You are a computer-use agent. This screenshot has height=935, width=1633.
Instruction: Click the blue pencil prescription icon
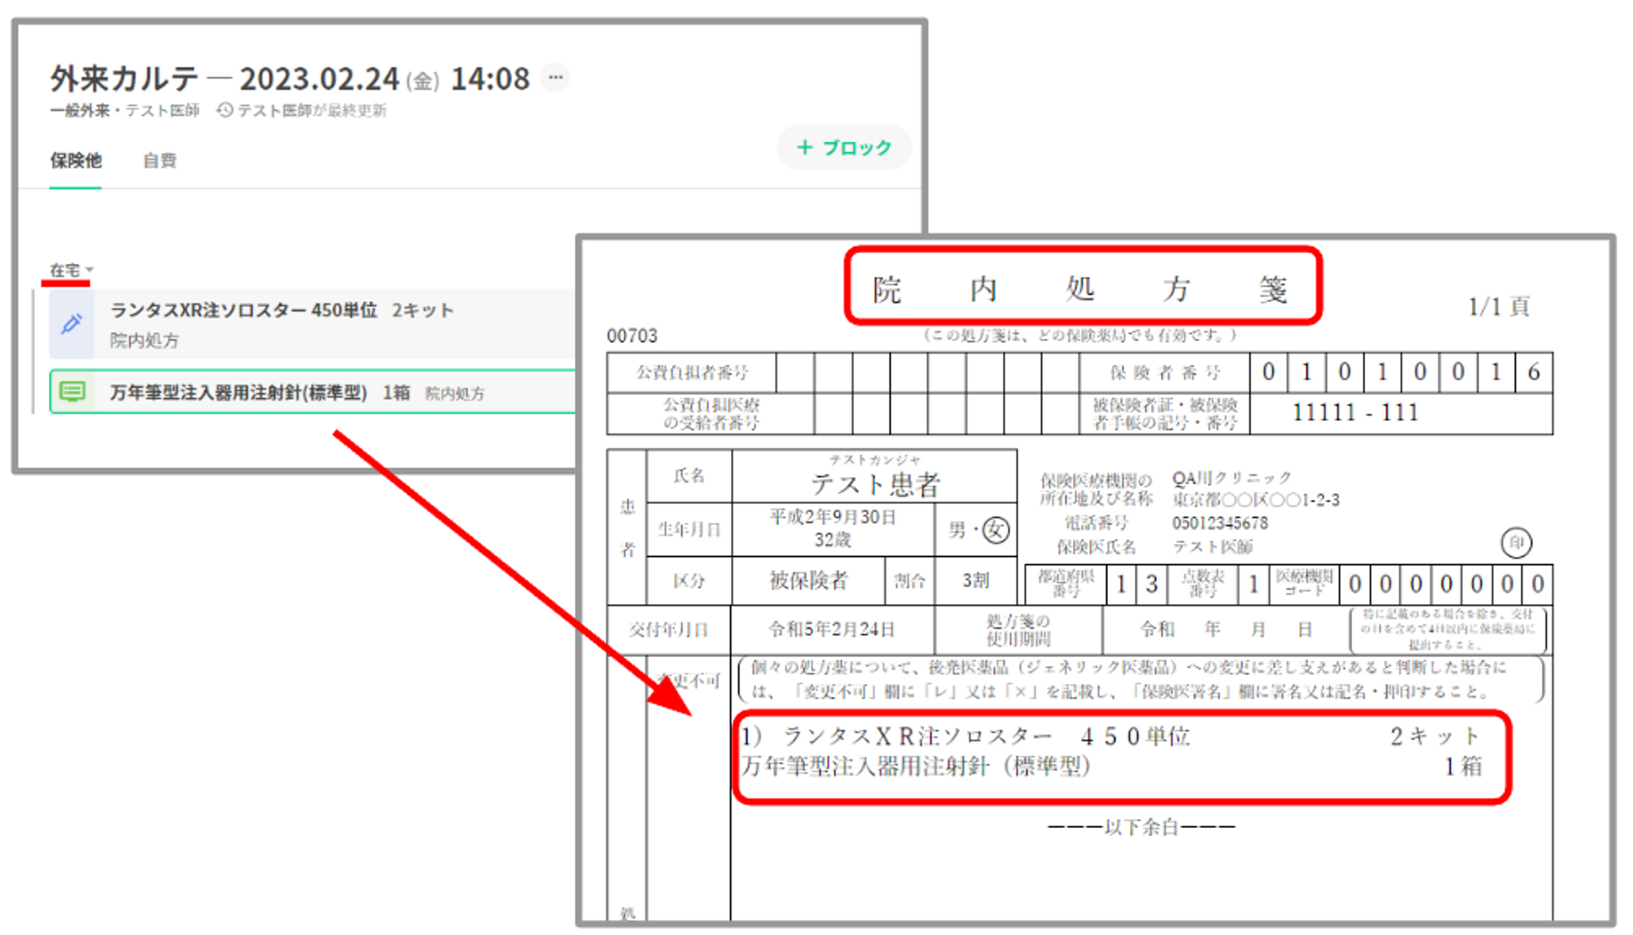tap(71, 324)
